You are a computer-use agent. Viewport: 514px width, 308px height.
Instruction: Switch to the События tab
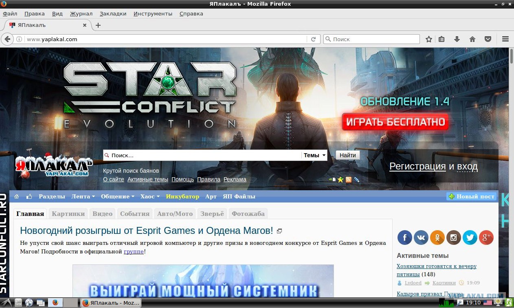tap(135, 213)
